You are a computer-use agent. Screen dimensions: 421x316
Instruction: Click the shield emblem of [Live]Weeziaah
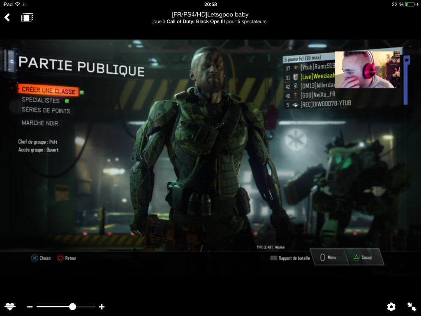coord(296,77)
